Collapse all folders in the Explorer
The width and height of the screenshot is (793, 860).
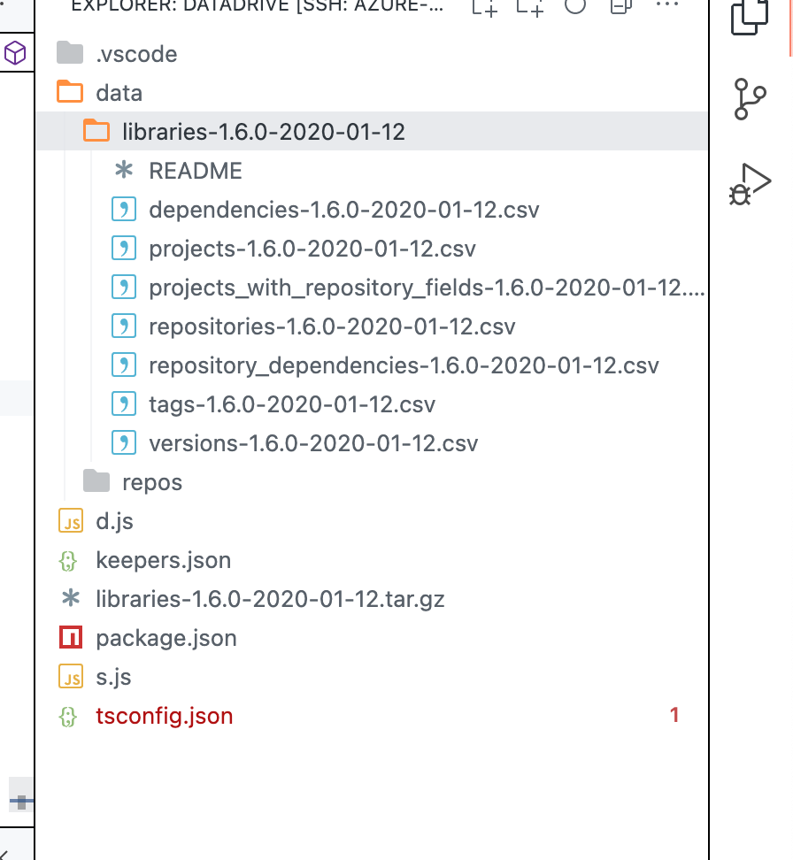point(620,7)
